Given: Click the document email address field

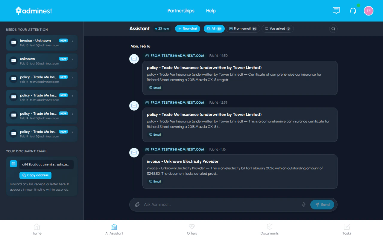Looking at the screenshot, I should point(46,165).
